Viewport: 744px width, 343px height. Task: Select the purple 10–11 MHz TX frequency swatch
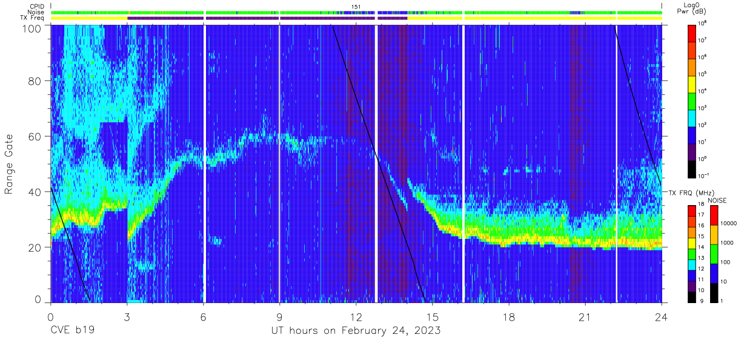pos(693,286)
